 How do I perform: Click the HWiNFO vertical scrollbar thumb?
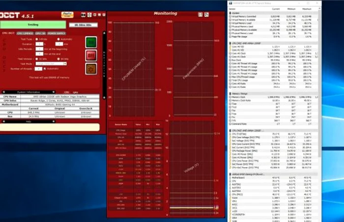pos(319,83)
